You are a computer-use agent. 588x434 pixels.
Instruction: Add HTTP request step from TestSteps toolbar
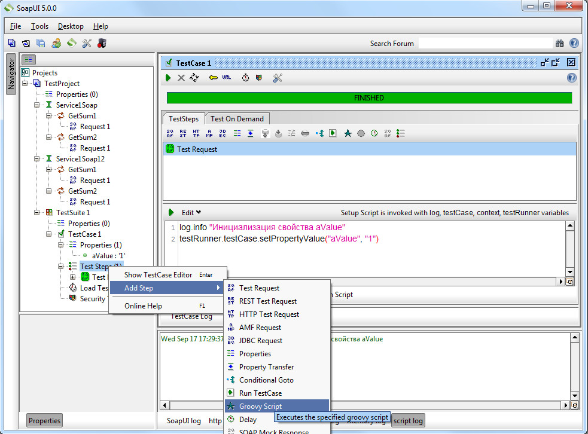(196, 133)
